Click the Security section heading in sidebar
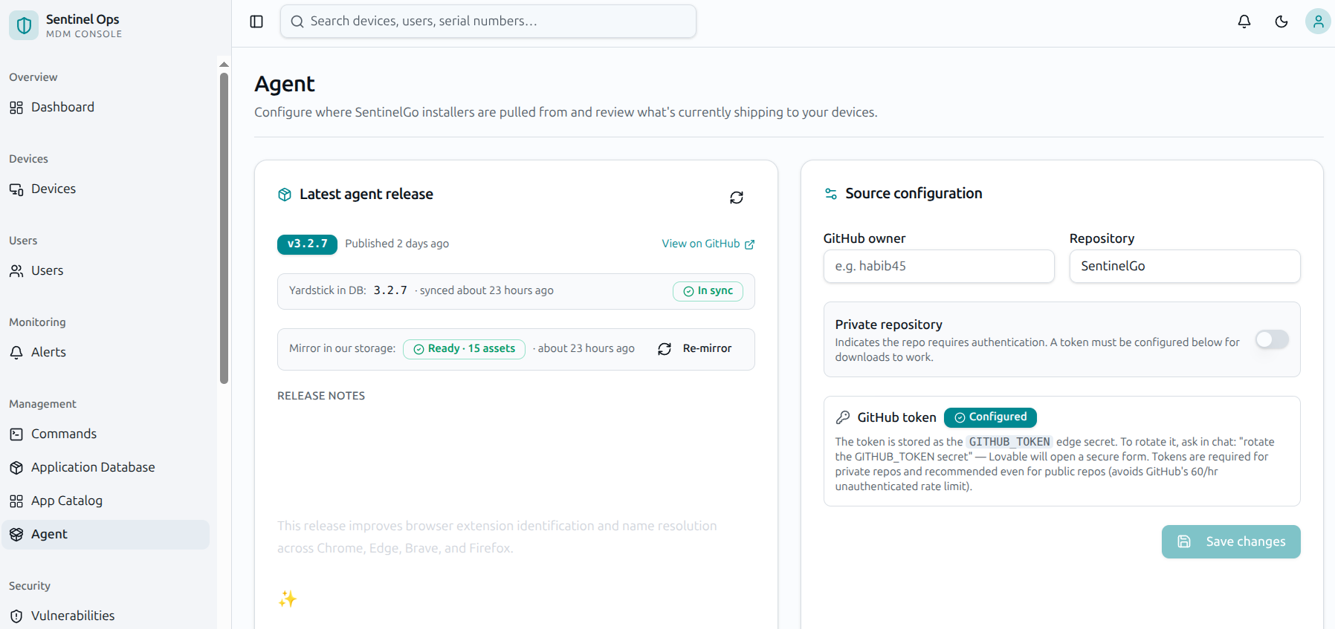 click(30, 586)
